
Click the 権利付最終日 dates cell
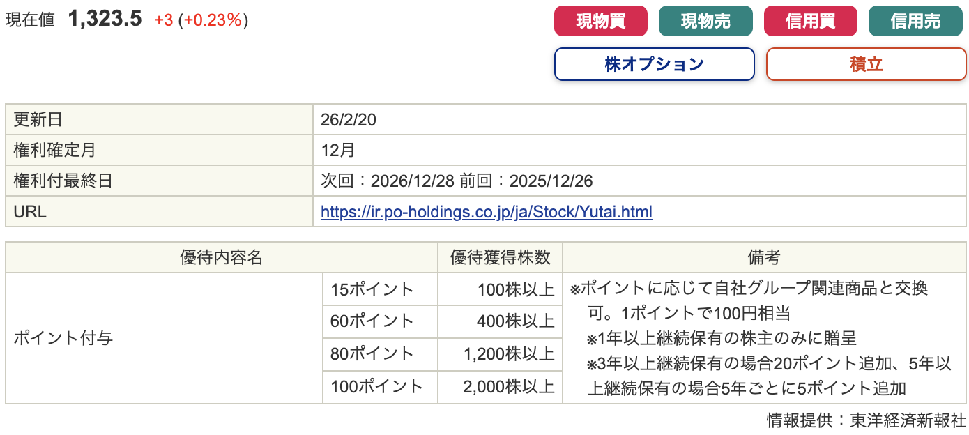click(x=457, y=181)
